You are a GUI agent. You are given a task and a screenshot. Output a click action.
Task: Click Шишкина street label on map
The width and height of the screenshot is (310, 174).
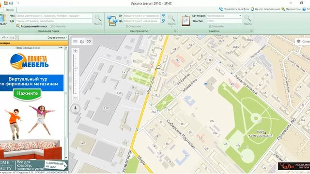[183, 79]
